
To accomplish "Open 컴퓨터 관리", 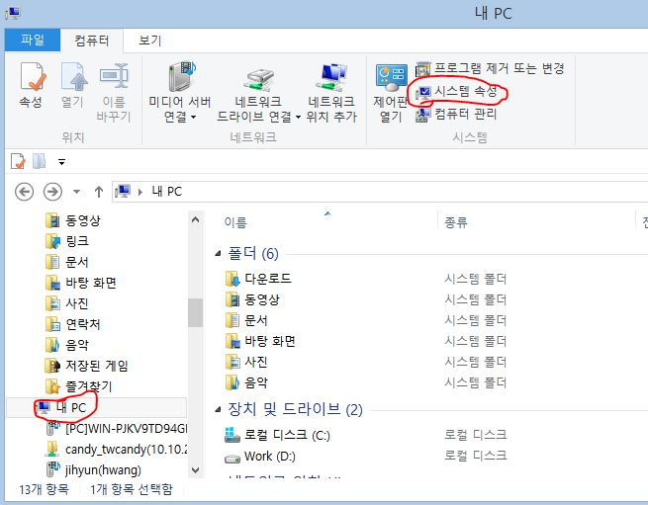I will (456, 114).
